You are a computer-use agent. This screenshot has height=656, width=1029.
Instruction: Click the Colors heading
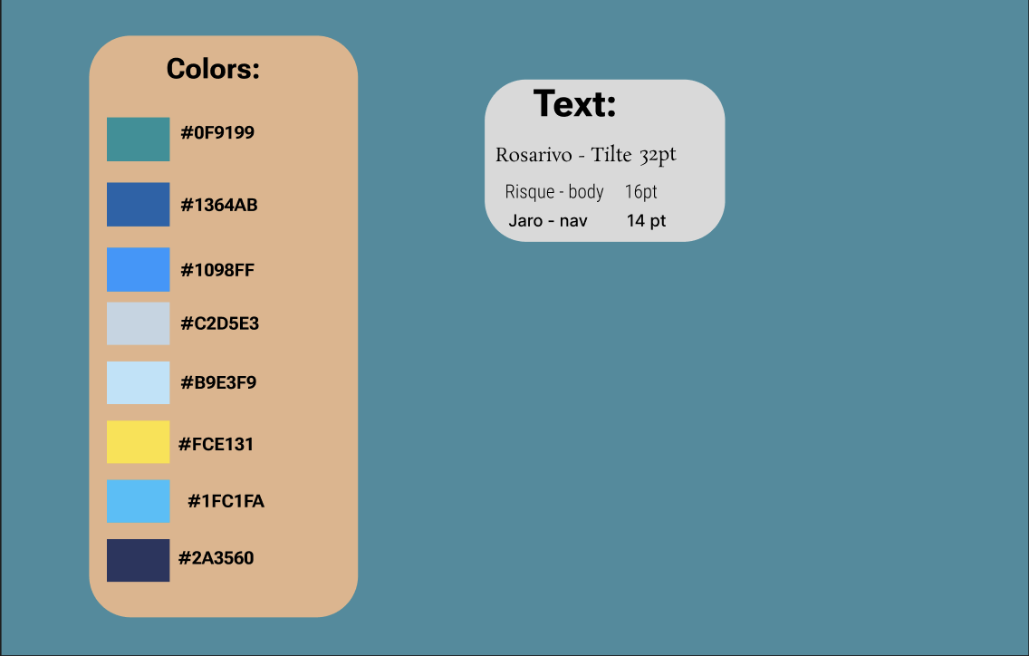click(x=212, y=69)
